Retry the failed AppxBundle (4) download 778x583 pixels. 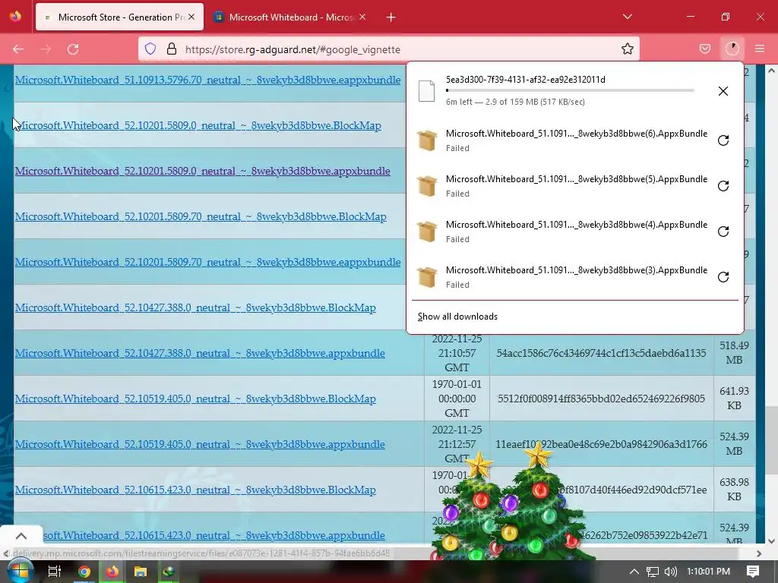tap(723, 232)
